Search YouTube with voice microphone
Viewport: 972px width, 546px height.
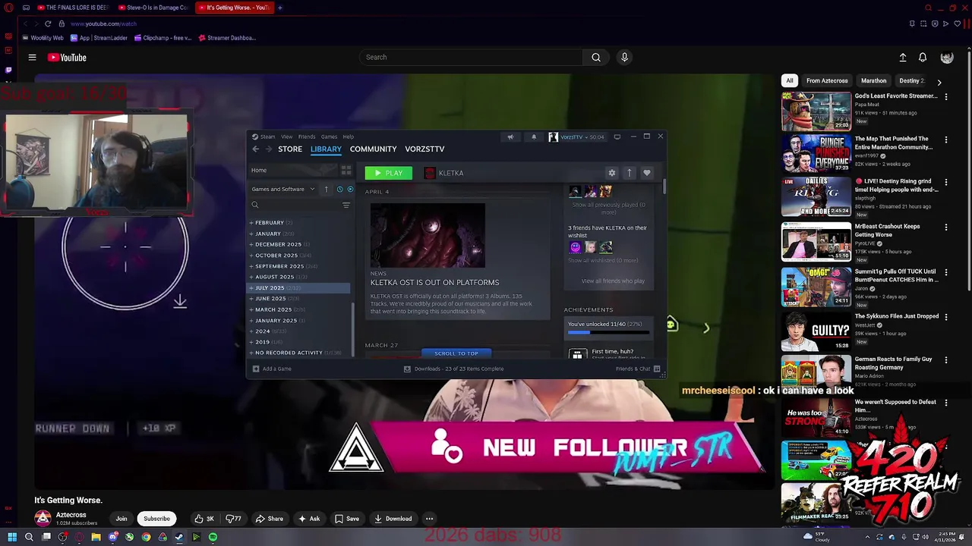pos(624,57)
